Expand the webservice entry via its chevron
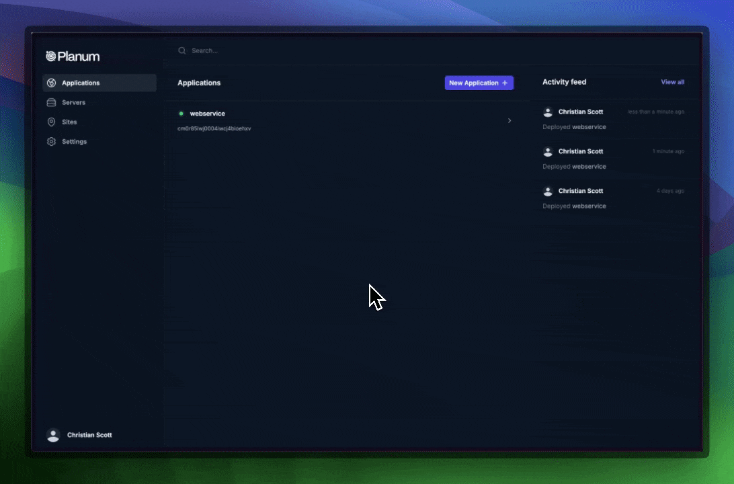The width and height of the screenshot is (734, 484). (x=509, y=120)
